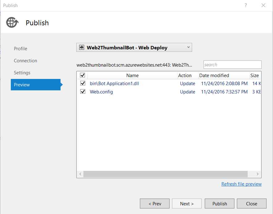Image resolution: width=273 pixels, height=214 pixels.
Task: Click into the search field
Action: (x=233, y=65)
